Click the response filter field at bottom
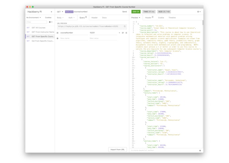 (164, 150)
